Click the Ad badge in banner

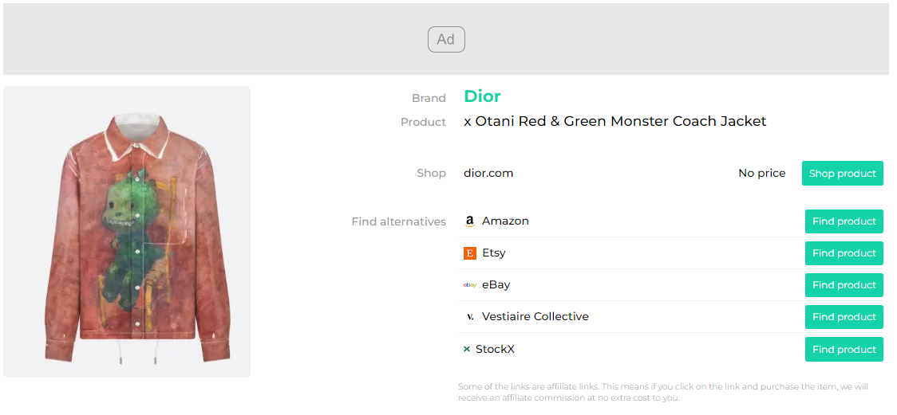point(446,40)
